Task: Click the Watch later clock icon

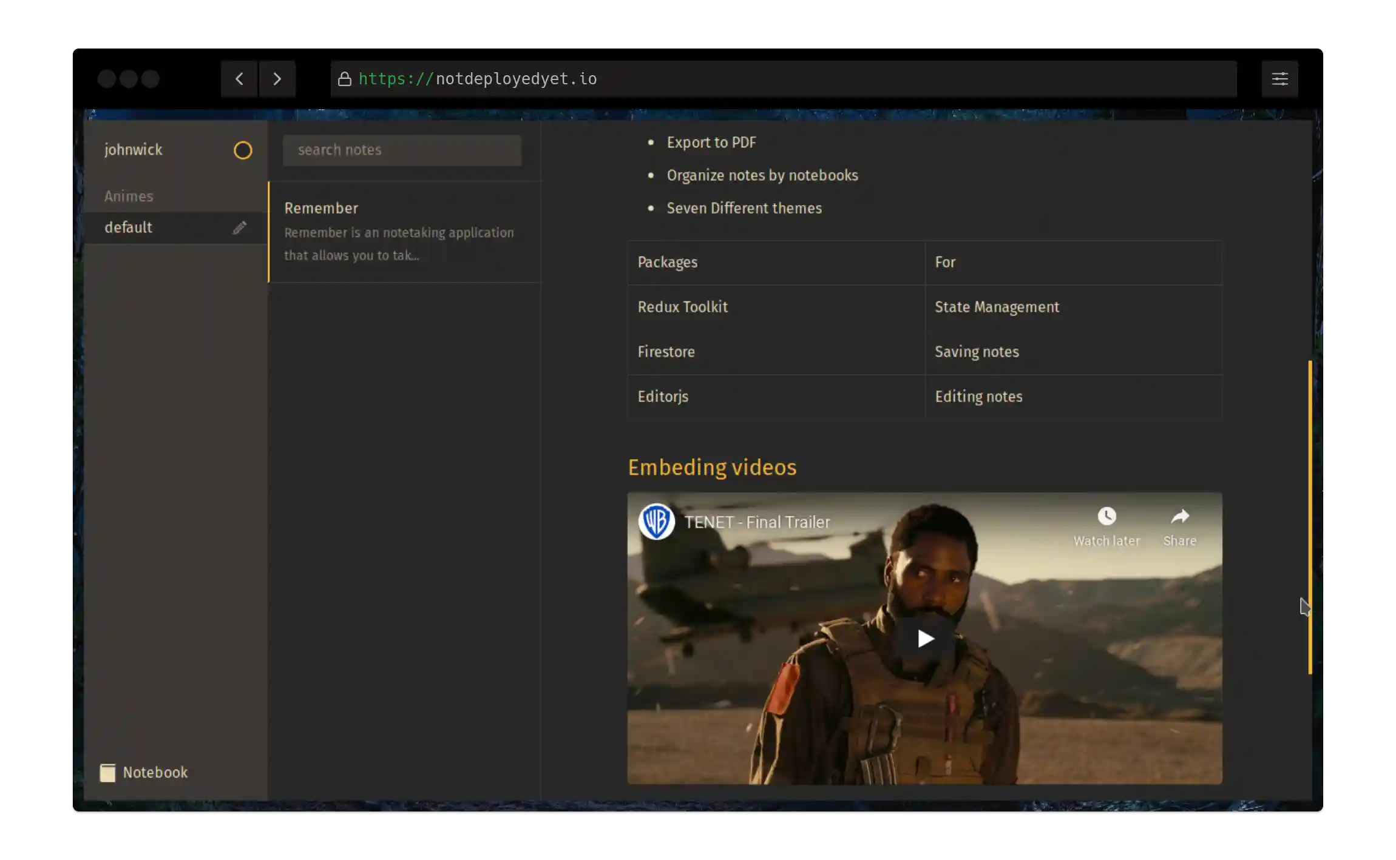Action: (1106, 517)
